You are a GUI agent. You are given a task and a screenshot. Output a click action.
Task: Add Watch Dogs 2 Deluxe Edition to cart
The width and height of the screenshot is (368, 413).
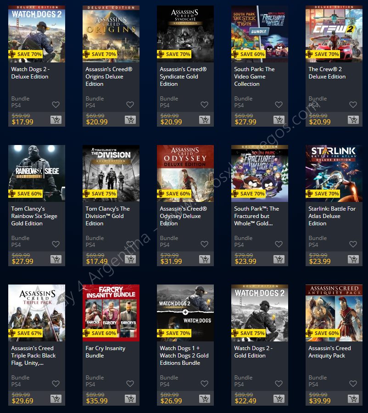tap(56, 120)
